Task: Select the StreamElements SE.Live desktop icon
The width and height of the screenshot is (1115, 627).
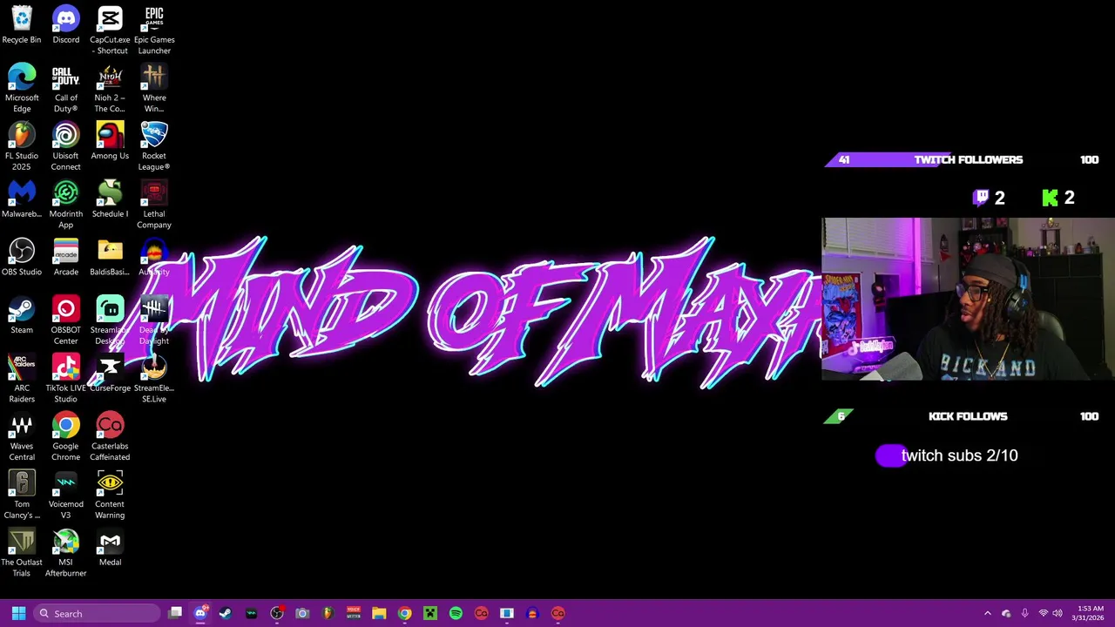Action: point(154,379)
